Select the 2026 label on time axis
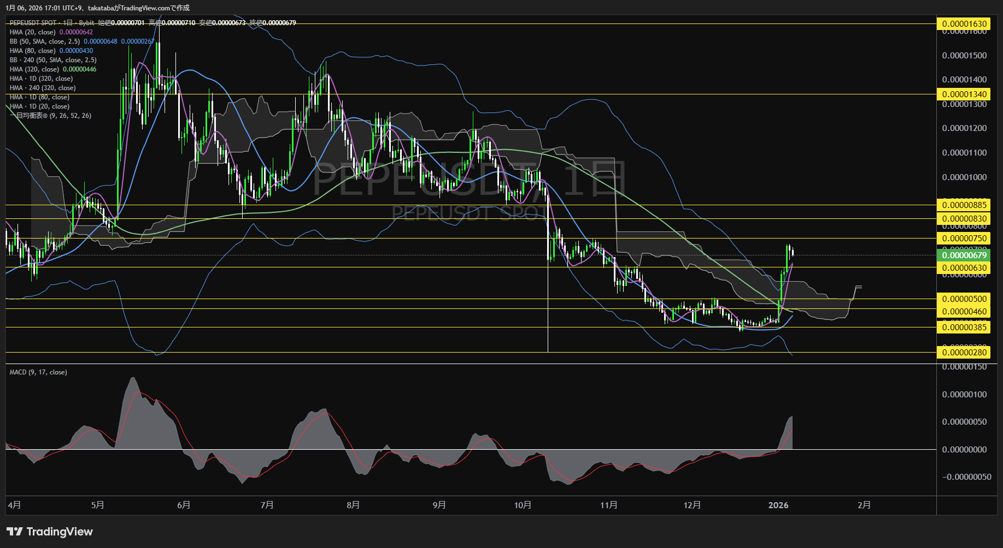 pyautogui.click(x=778, y=505)
